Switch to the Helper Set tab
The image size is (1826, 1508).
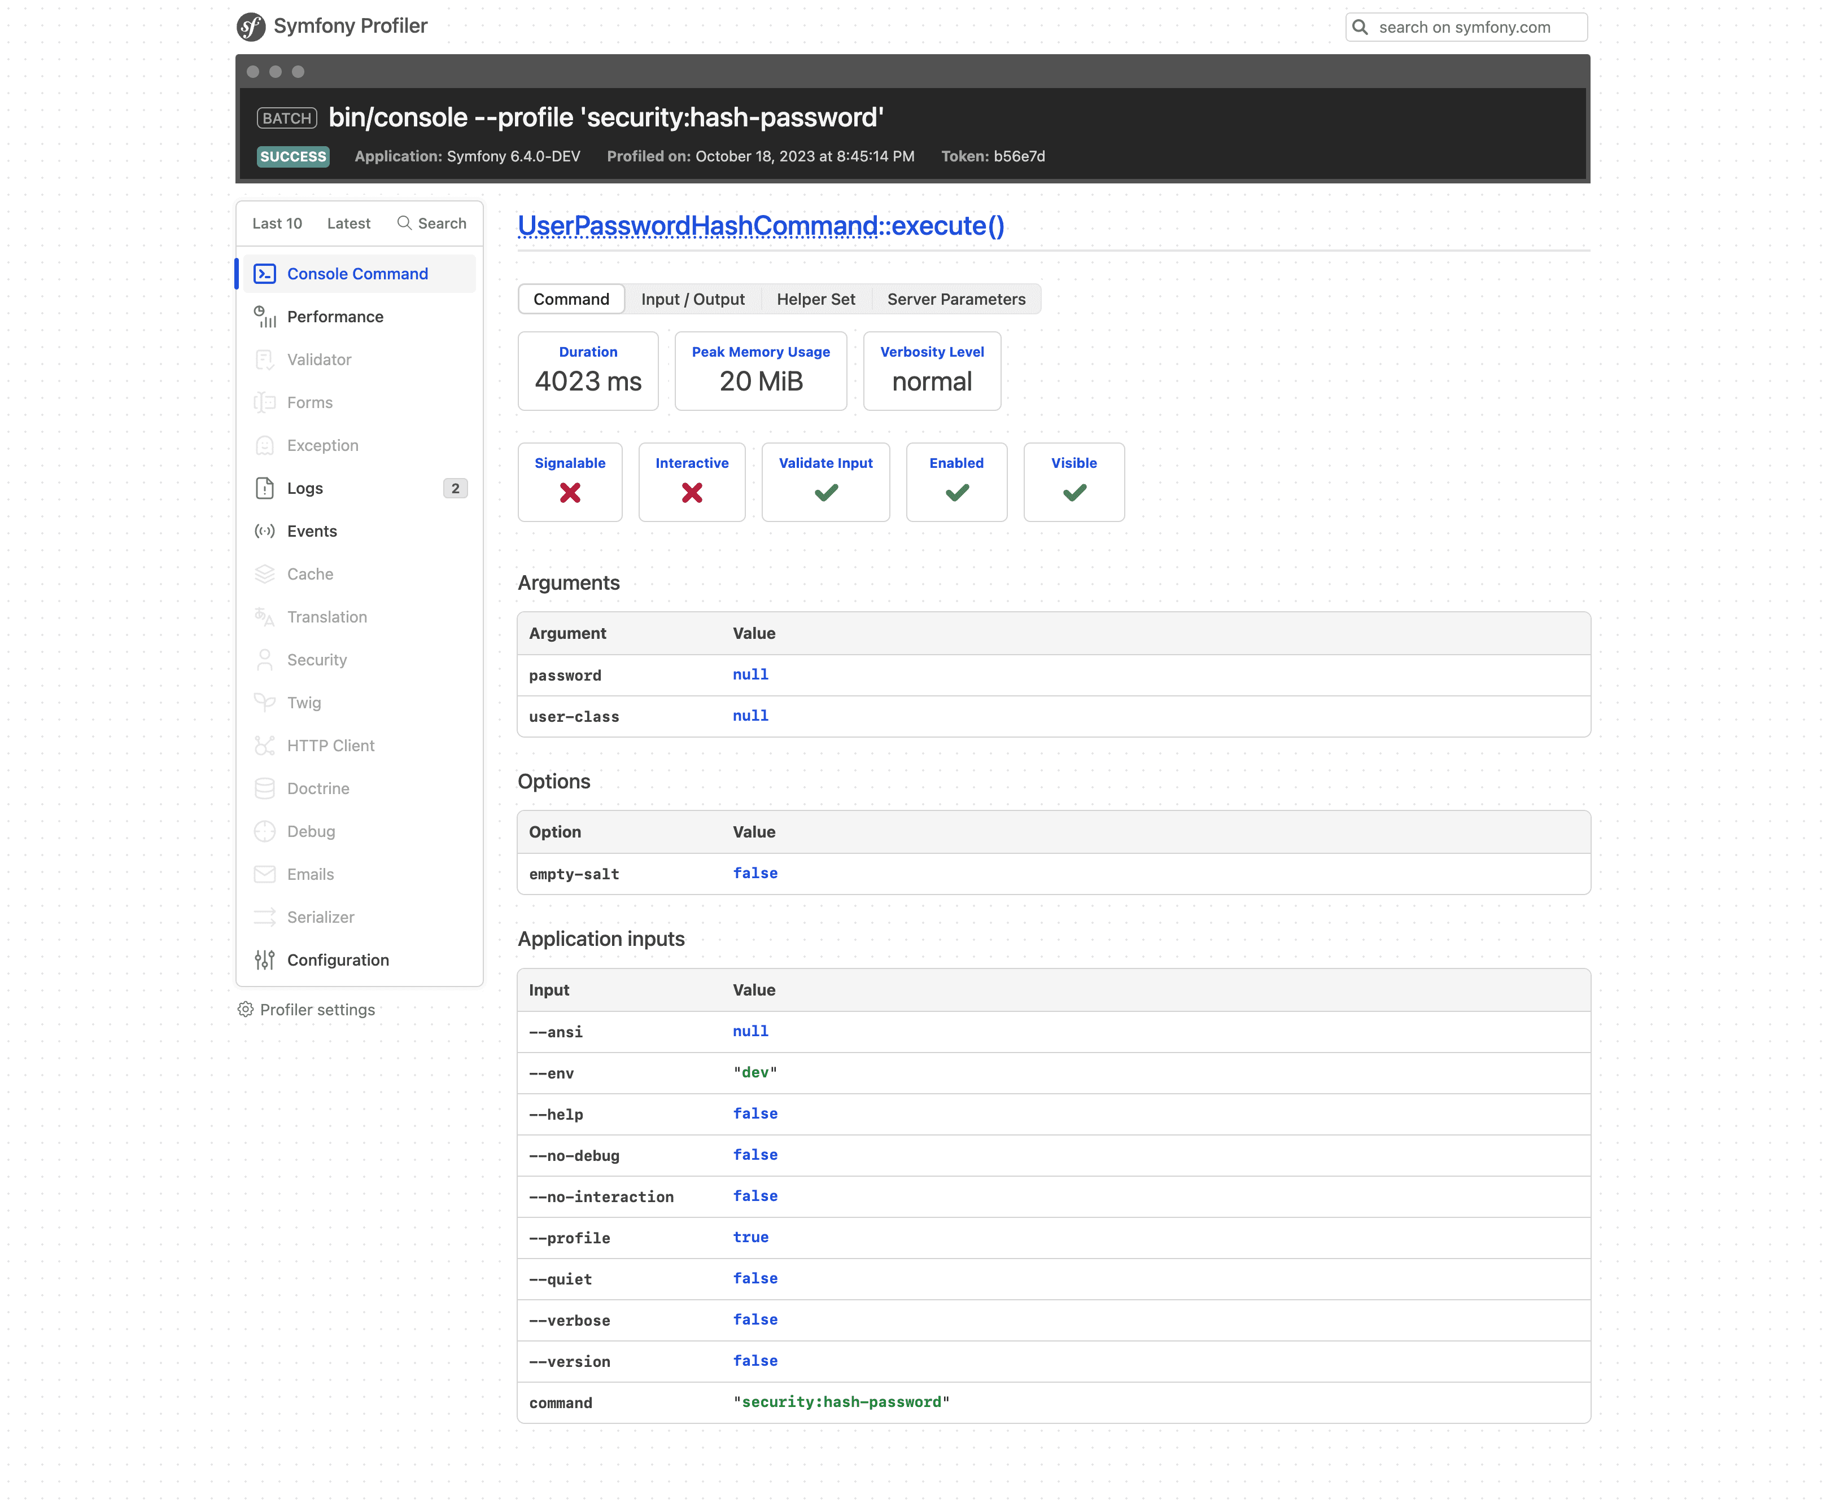click(815, 299)
